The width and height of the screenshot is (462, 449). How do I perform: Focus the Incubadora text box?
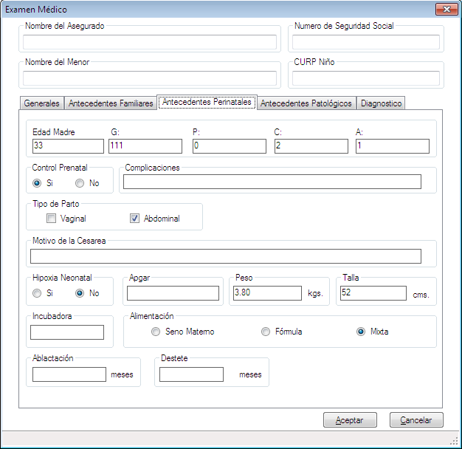67,332
